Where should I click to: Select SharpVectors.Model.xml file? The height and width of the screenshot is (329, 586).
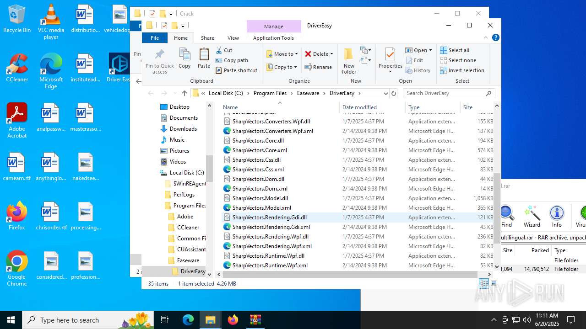[x=261, y=208]
